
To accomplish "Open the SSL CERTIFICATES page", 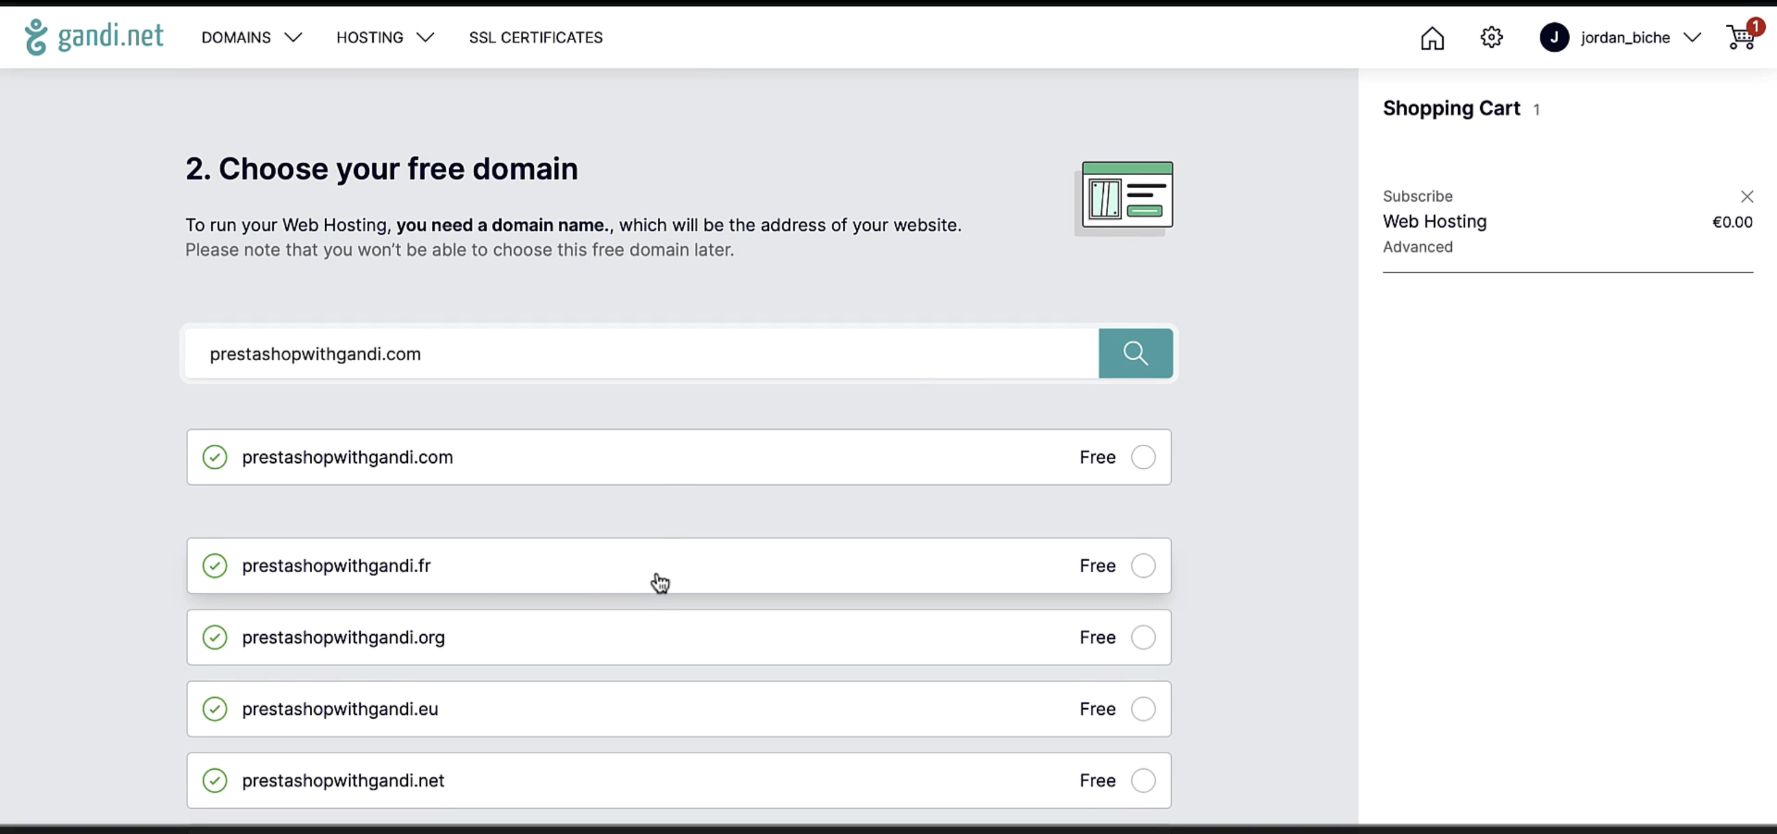I will pyautogui.click(x=536, y=37).
